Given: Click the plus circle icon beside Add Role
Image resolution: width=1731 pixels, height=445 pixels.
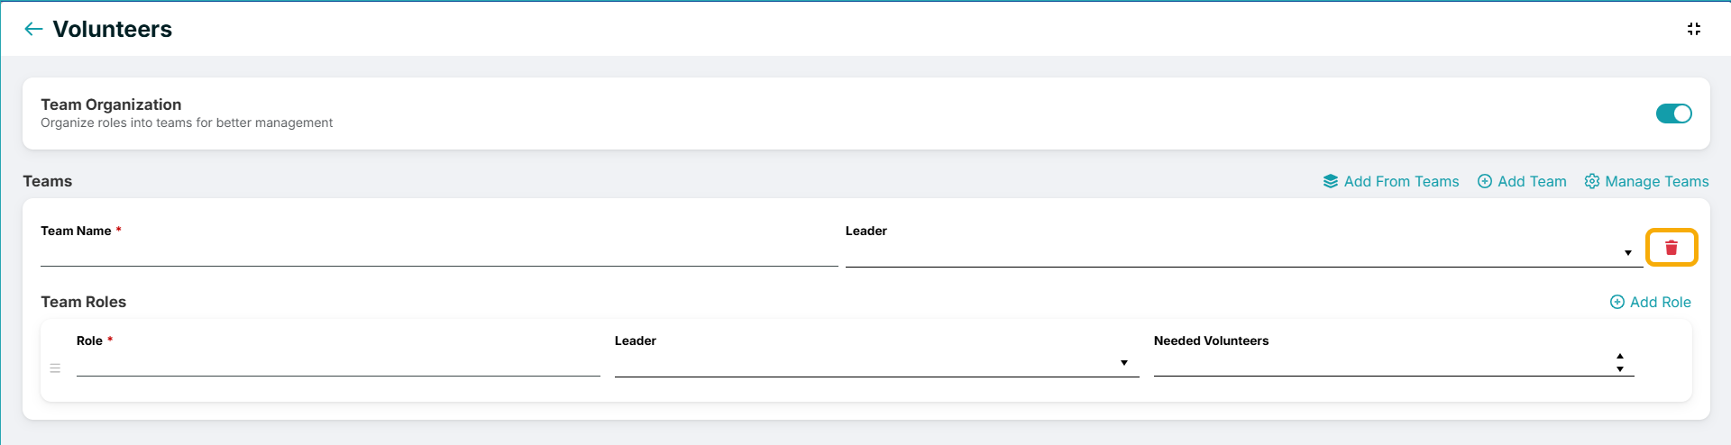Looking at the screenshot, I should (1617, 302).
